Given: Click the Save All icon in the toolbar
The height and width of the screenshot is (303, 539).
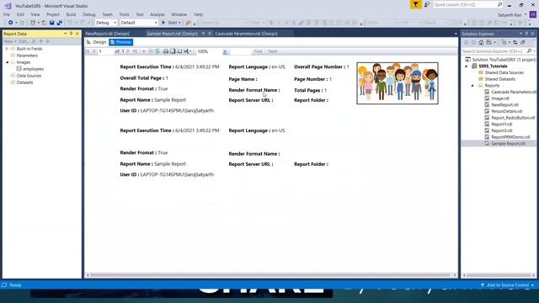Looking at the screenshot, I should (60, 23).
